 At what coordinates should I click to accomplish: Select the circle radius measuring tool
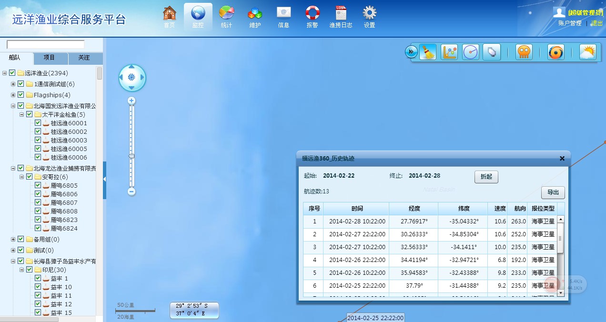pos(470,52)
